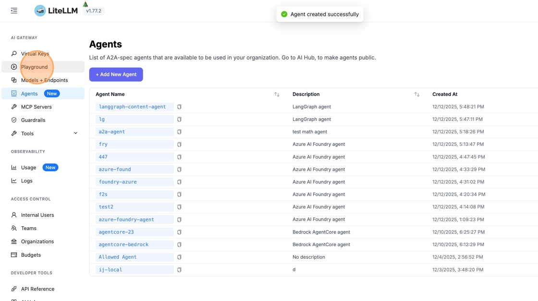Sort the table by Agent Name
Image resolution: width=538 pixels, height=301 pixels.
click(277, 94)
